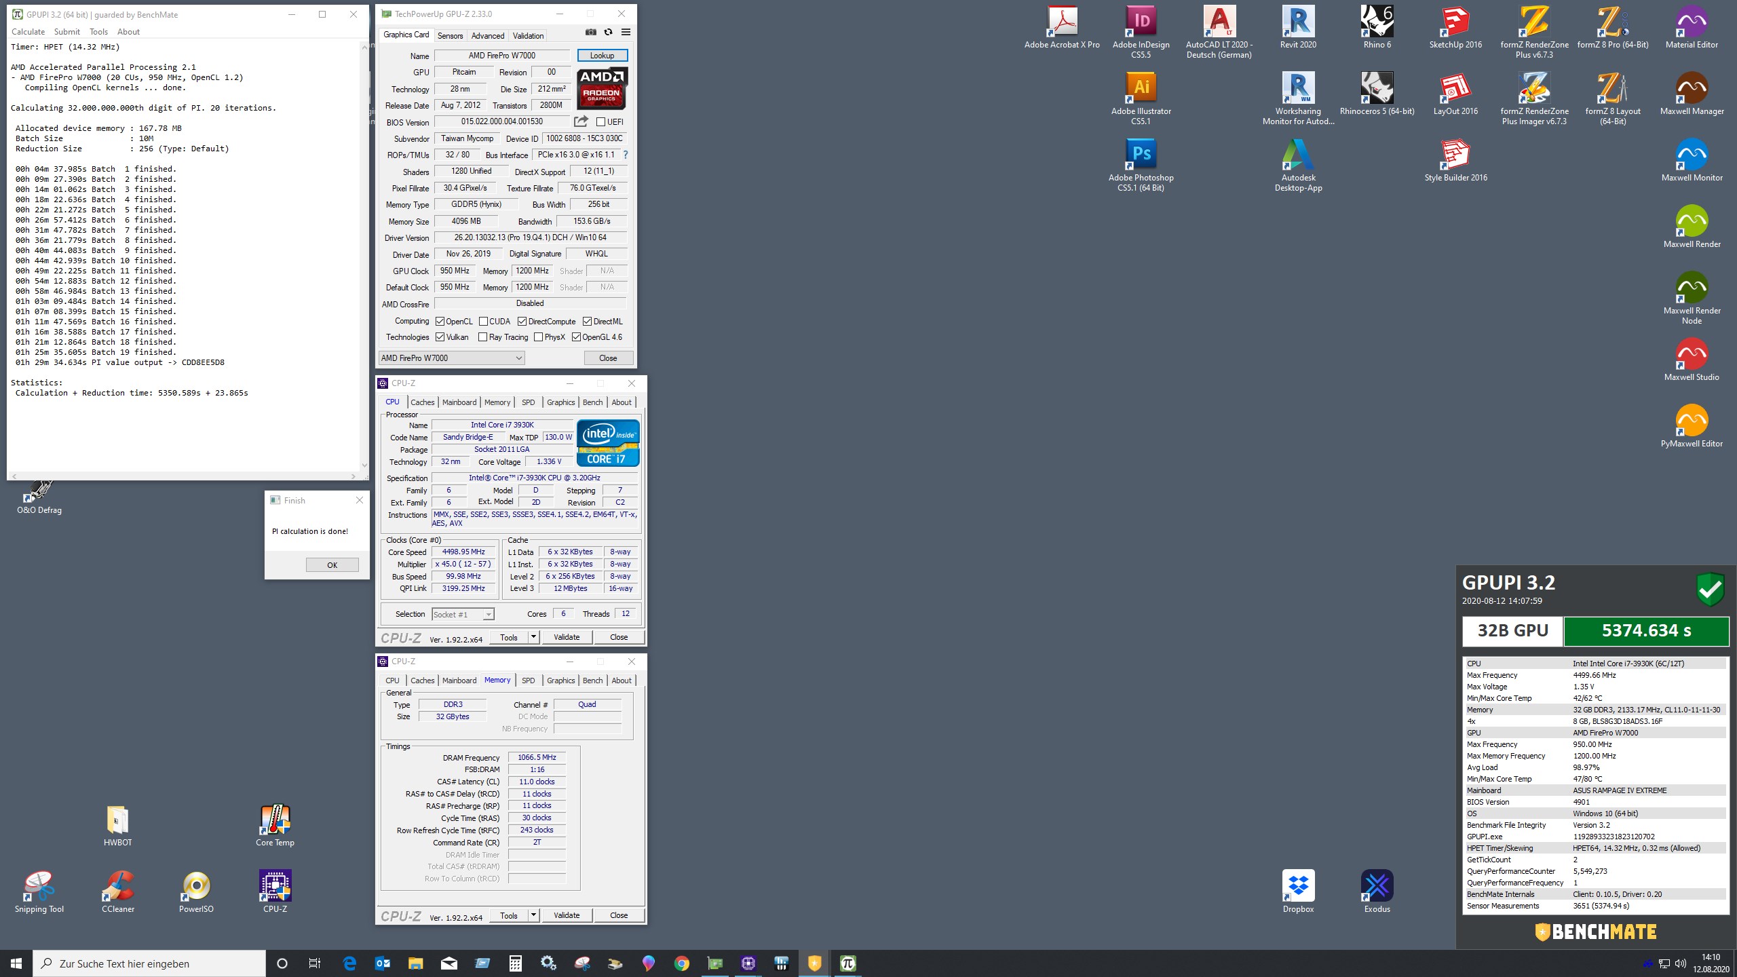
Task: Click OK in Finish dialog
Action: click(332, 565)
